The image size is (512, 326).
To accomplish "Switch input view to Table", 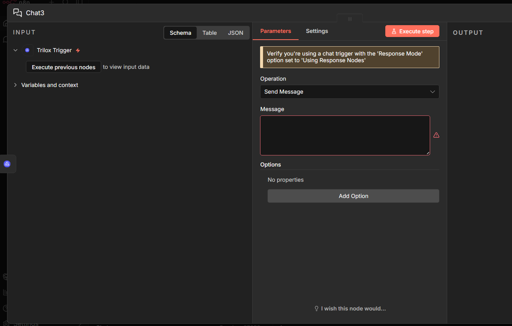I will [209, 33].
